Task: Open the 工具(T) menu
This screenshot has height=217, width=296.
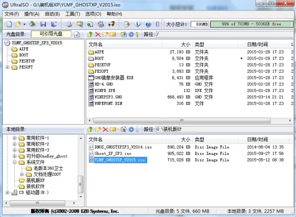Action: 73,14
